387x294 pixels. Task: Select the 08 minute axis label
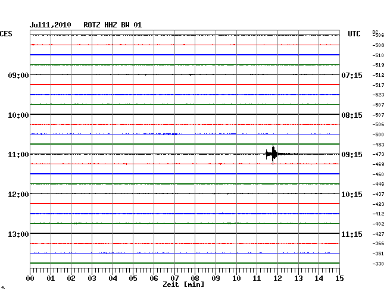(195, 278)
